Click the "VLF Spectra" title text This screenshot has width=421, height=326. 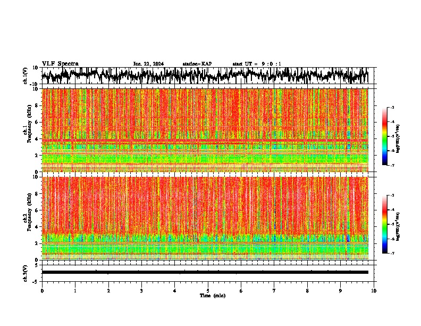click(x=60, y=63)
